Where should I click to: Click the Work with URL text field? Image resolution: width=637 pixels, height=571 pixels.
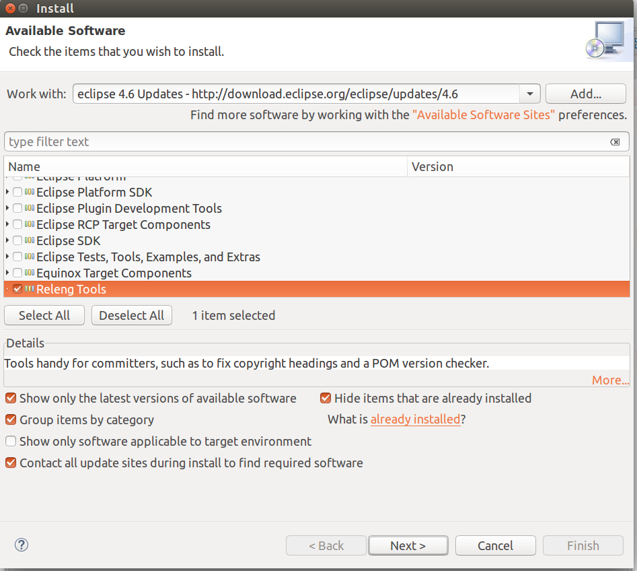pos(296,94)
